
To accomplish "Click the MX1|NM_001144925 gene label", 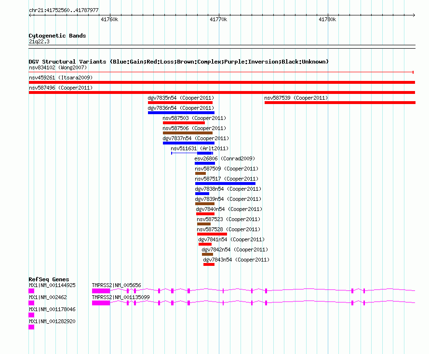I will (52, 285).
